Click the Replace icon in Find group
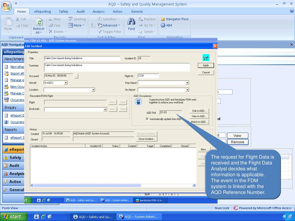Viewport: 295px width, 221px height. click(x=141, y=19)
